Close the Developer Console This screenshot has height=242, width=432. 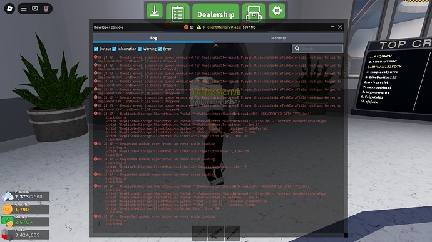click(340, 27)
